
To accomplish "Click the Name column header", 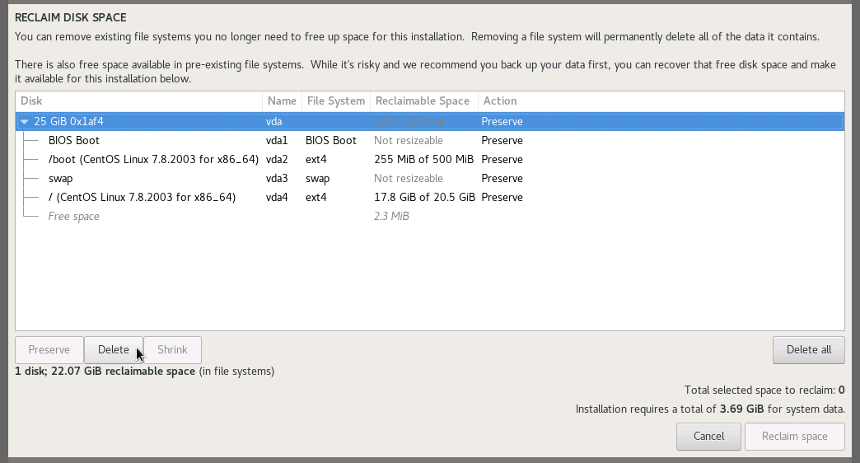I will click(282, 101).
